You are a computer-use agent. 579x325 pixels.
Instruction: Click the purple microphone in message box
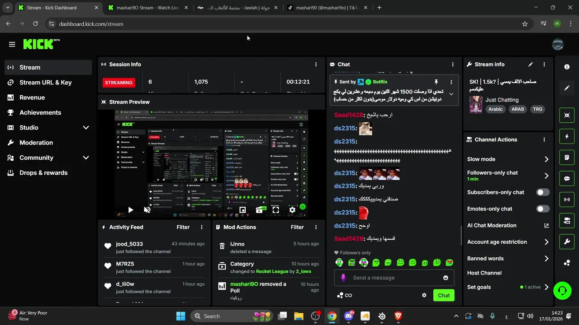[343, 278]
